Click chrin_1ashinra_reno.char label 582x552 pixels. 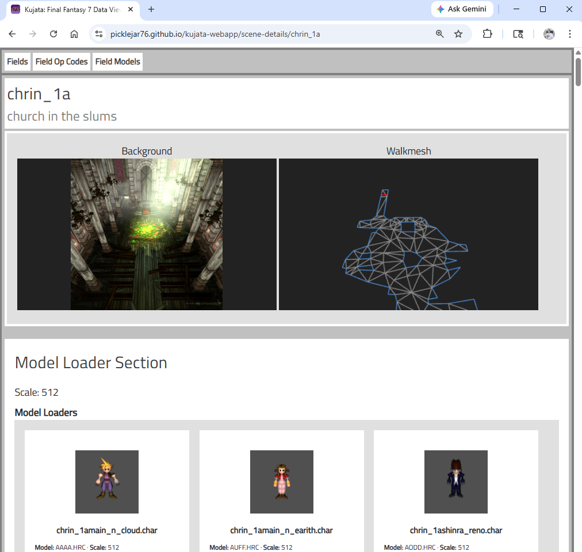coord(456,531)
